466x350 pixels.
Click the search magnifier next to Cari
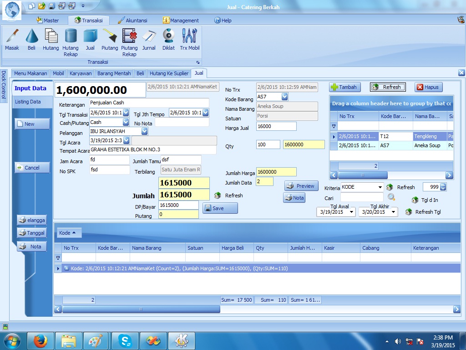pyautogui.click(x=391, y=197)
